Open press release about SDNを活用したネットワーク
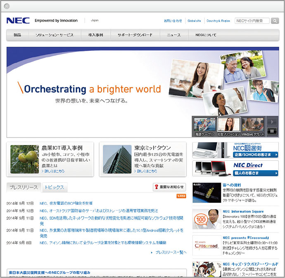Viewport: 285px width, 278px height. (x=111, y=221)
